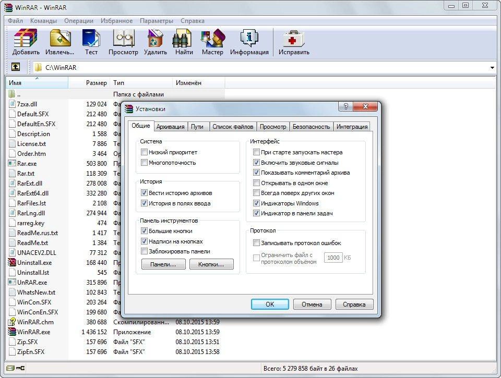This screenshot has width=501, height=378.
Task: Click the drive icon in status bar
Action: (10, 368)
